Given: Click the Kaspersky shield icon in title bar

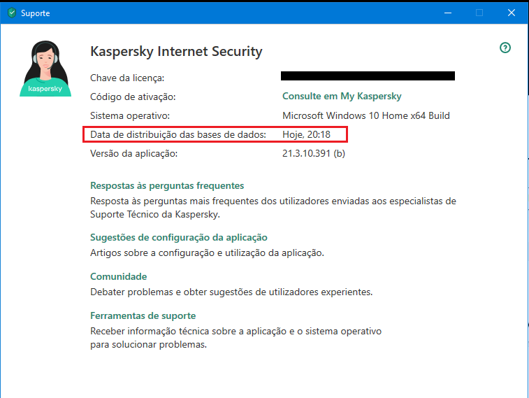Looking at the screenshot, I should (x=11, y=13).
